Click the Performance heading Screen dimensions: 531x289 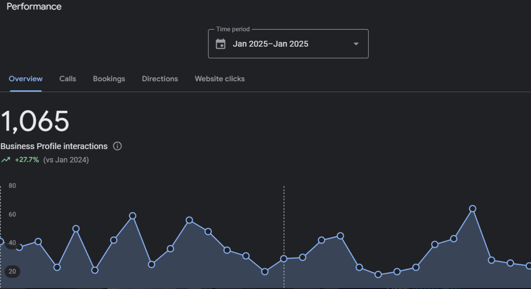tap(34, 7)
